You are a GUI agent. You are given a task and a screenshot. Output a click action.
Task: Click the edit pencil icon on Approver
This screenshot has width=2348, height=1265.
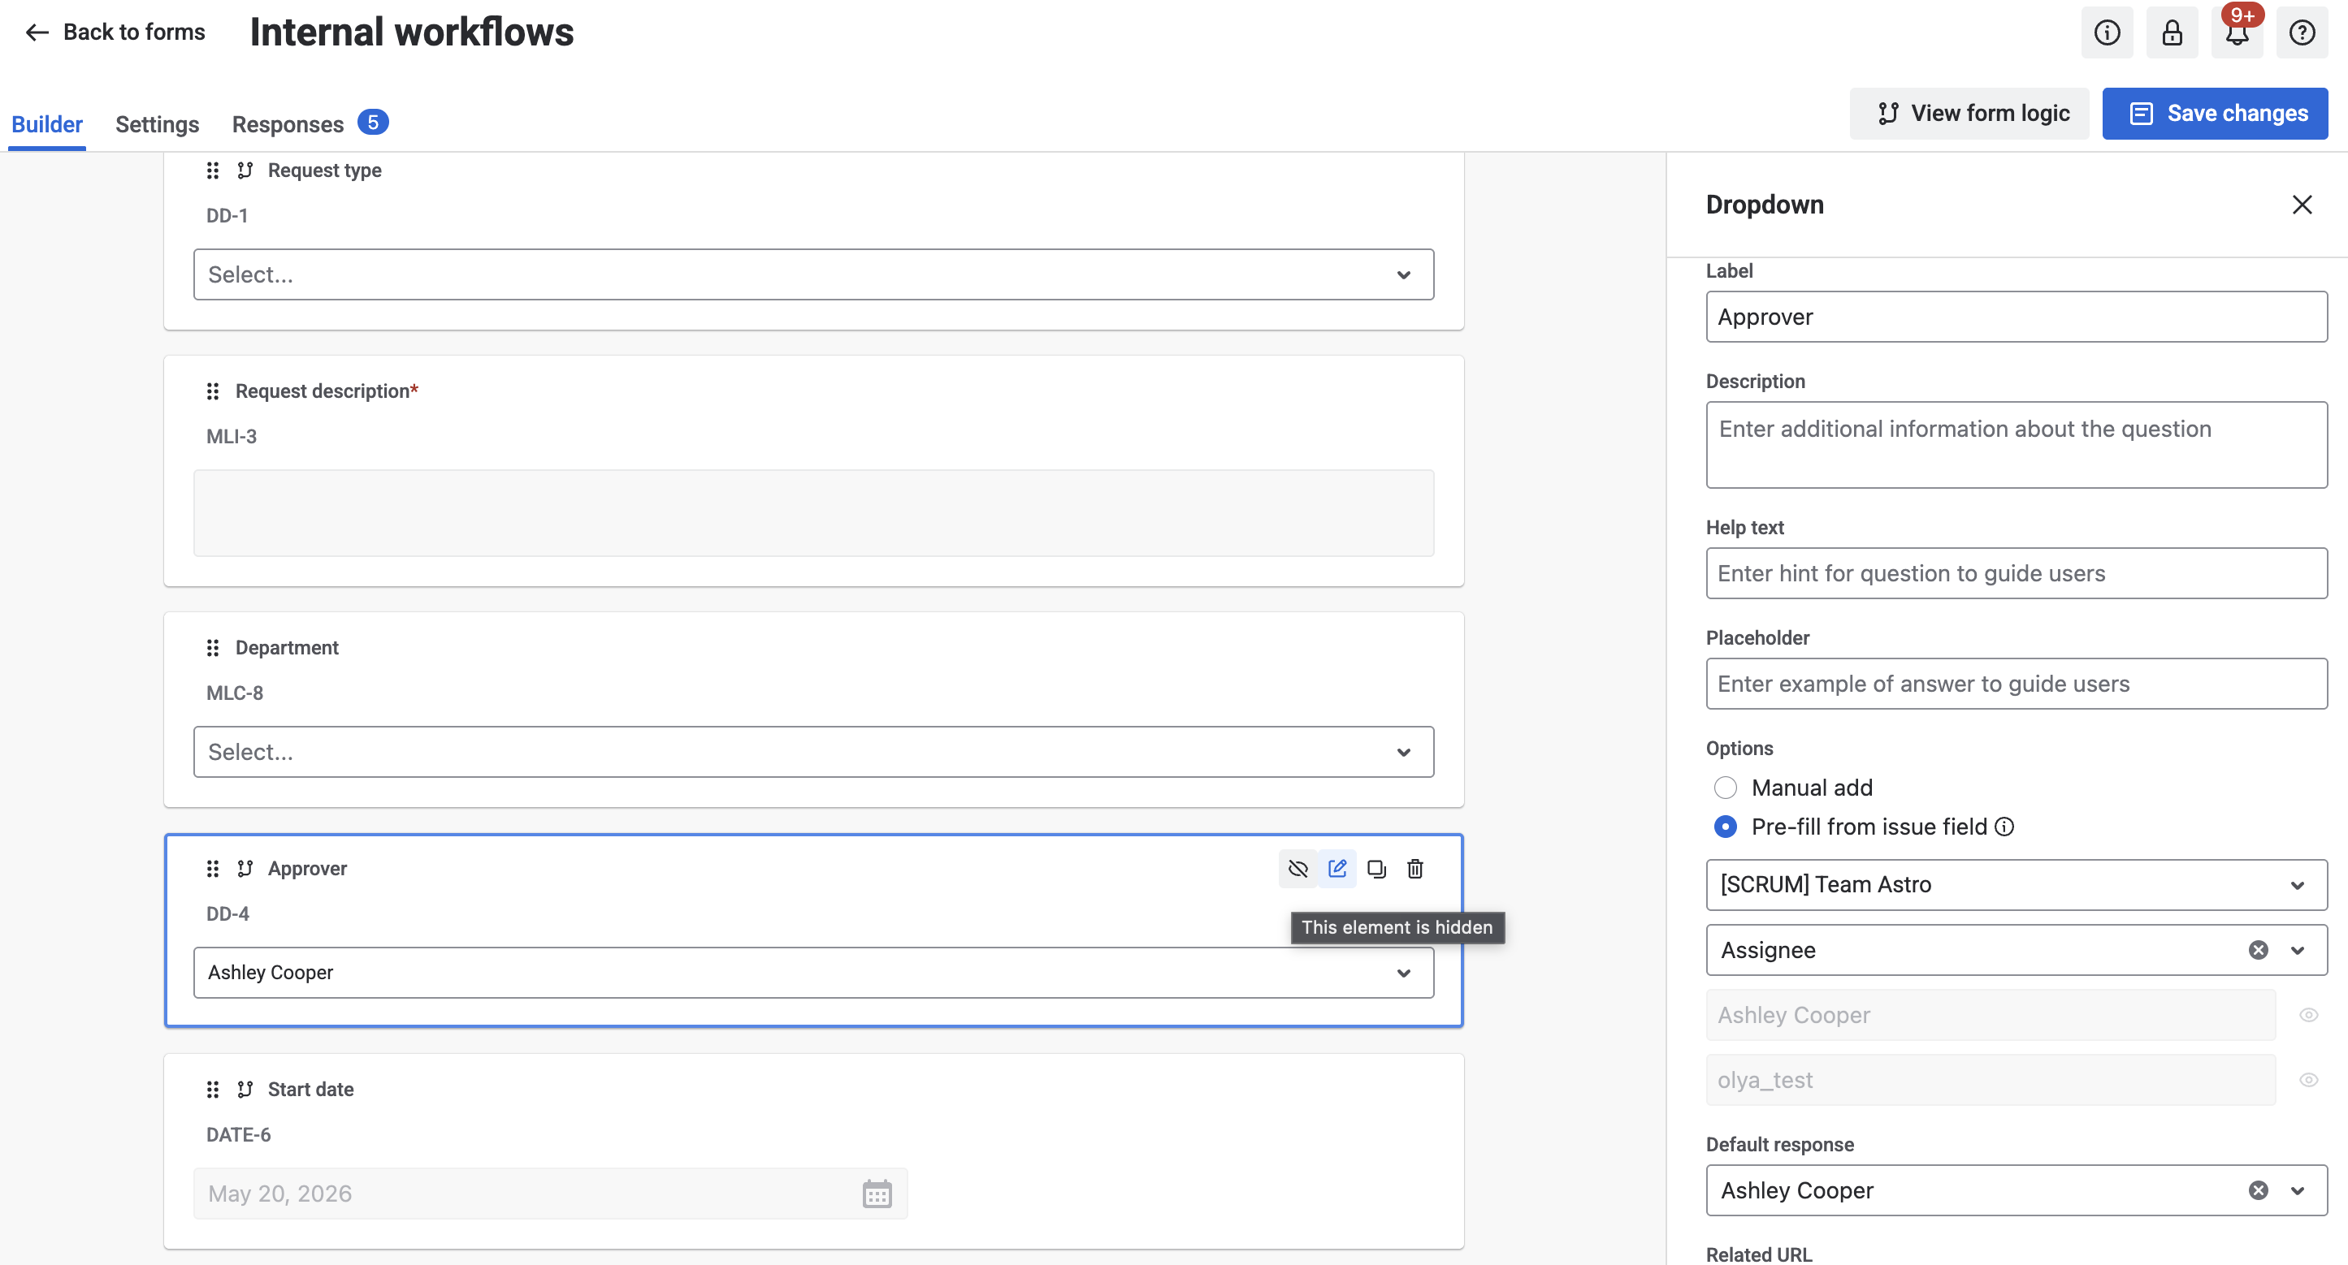[x=1337, y=869]
